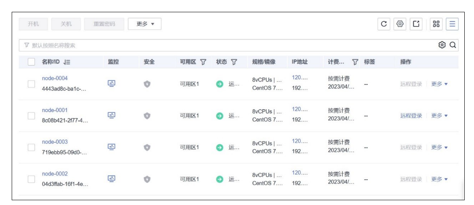Filter by 可用区 column funnel
Viewport: 474px width, 205px height.
tap(203, 62)
